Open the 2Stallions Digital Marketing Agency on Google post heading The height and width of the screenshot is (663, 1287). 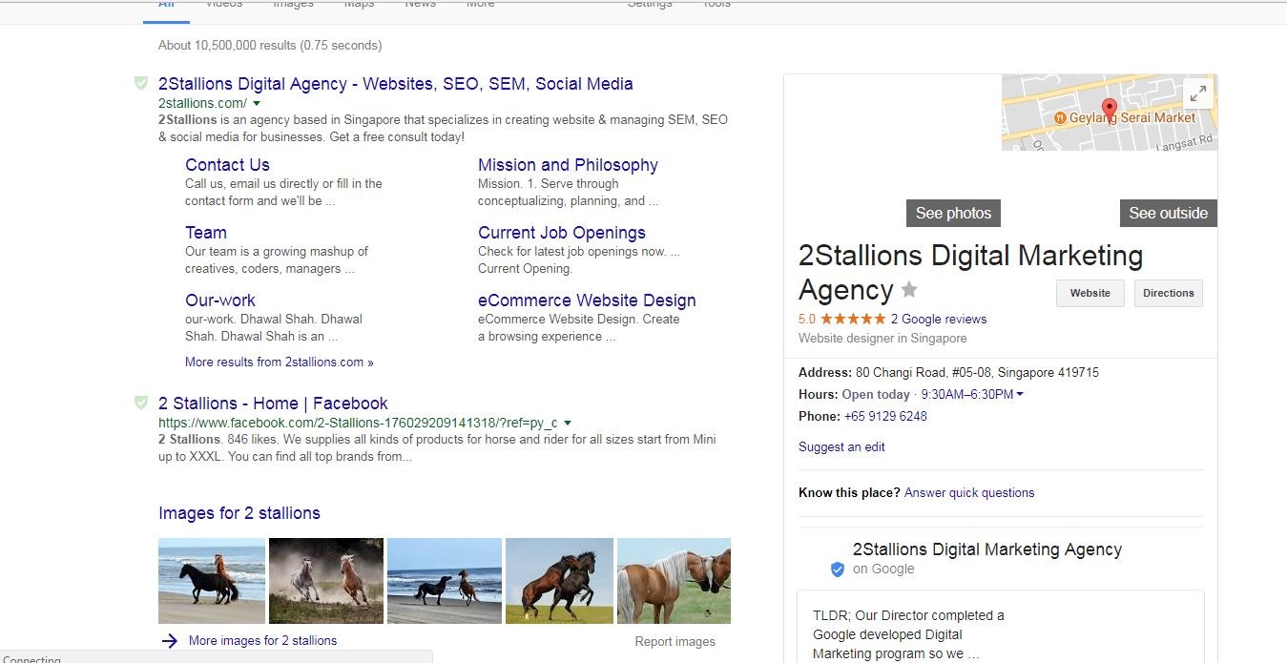tap(987, 549)
